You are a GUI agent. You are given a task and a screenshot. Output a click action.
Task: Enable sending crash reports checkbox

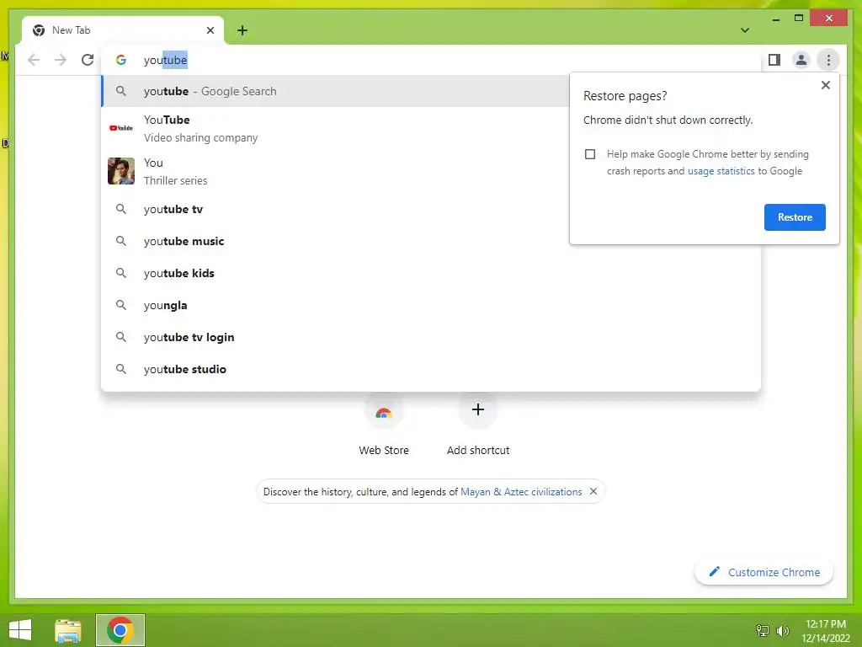coord(590,154)
